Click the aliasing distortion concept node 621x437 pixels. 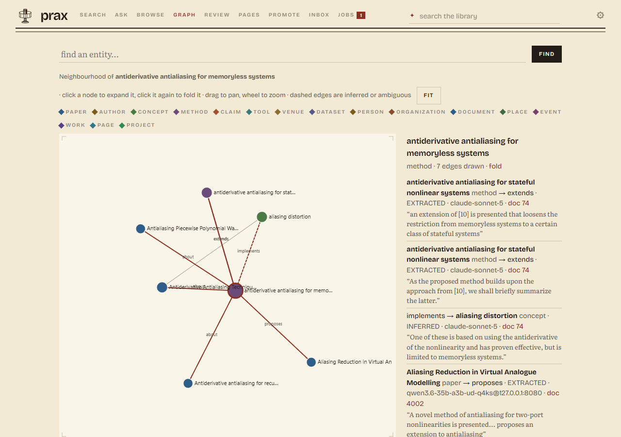(261, 217)
